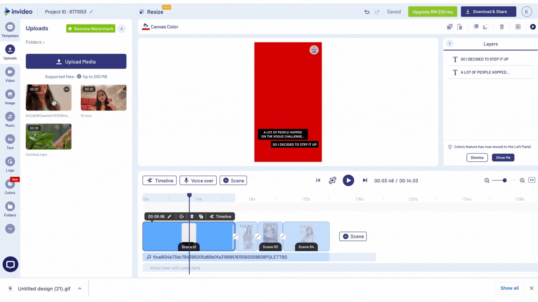Viewport: 538px width, 302px height.
Task: Play the video preview
Action: point(348,180)
